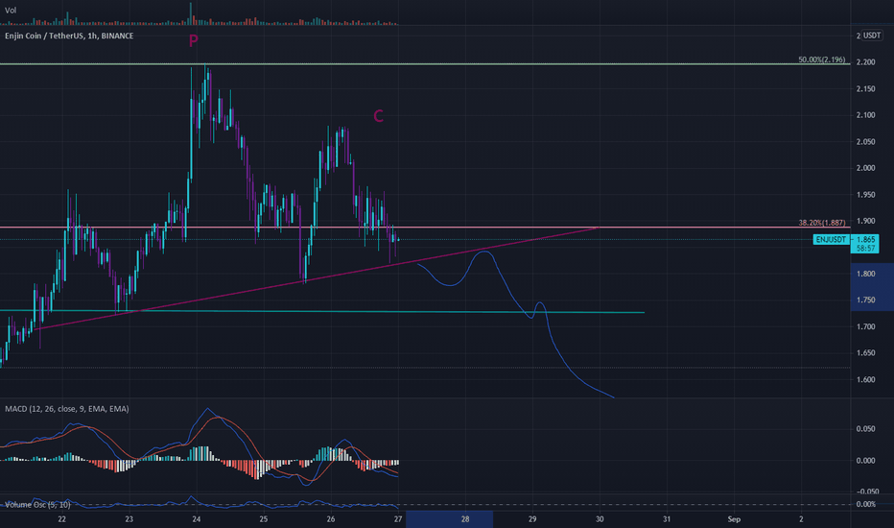Click 2.100 on the price axis

(865, 115)
